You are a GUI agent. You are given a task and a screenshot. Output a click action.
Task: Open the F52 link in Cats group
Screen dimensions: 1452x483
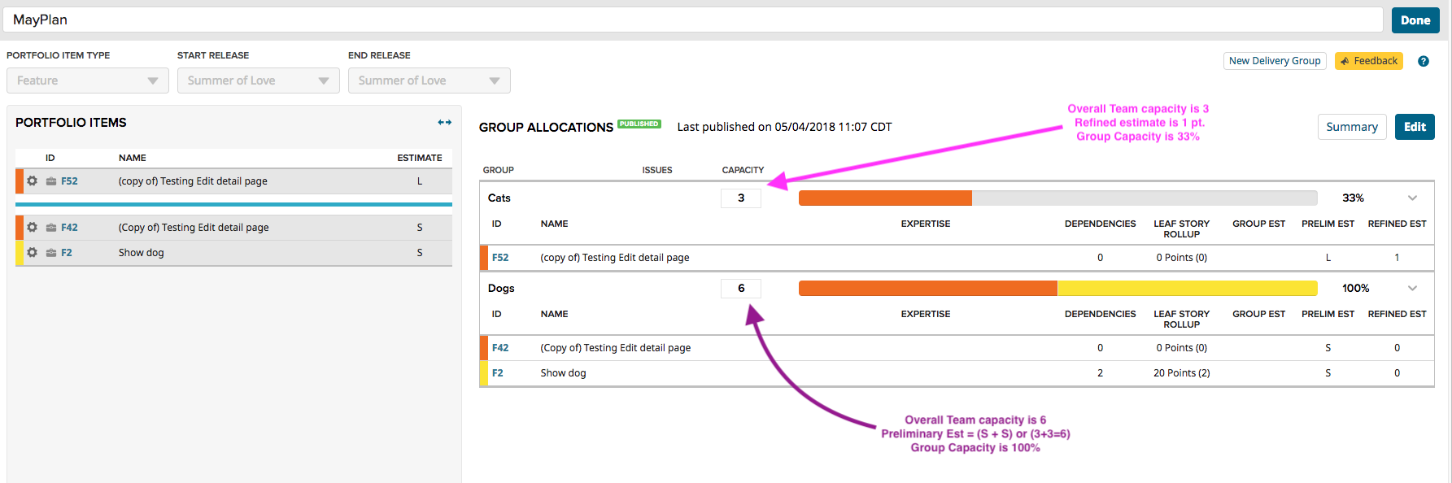(500, 258)
